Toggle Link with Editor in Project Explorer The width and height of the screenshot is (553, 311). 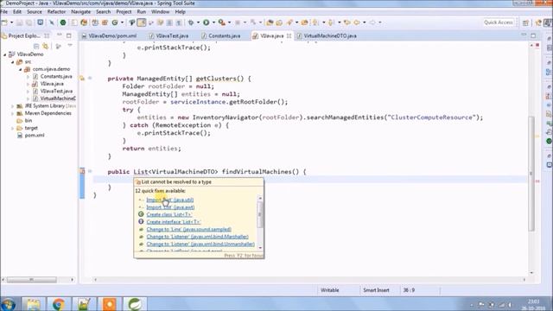tap(46, 46)
